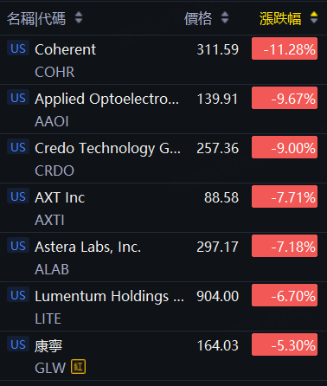Click the -9.67% change badge
Viewport: 327px width, 386px height.
(x=285, y=98)
